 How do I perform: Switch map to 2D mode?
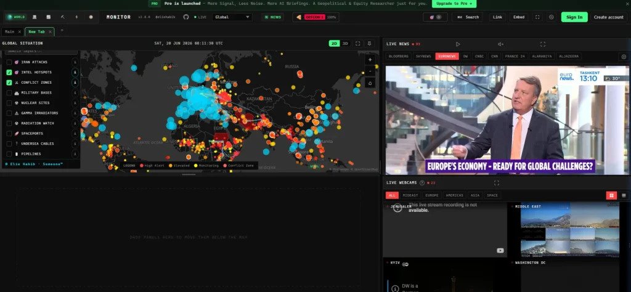[334, 44]
